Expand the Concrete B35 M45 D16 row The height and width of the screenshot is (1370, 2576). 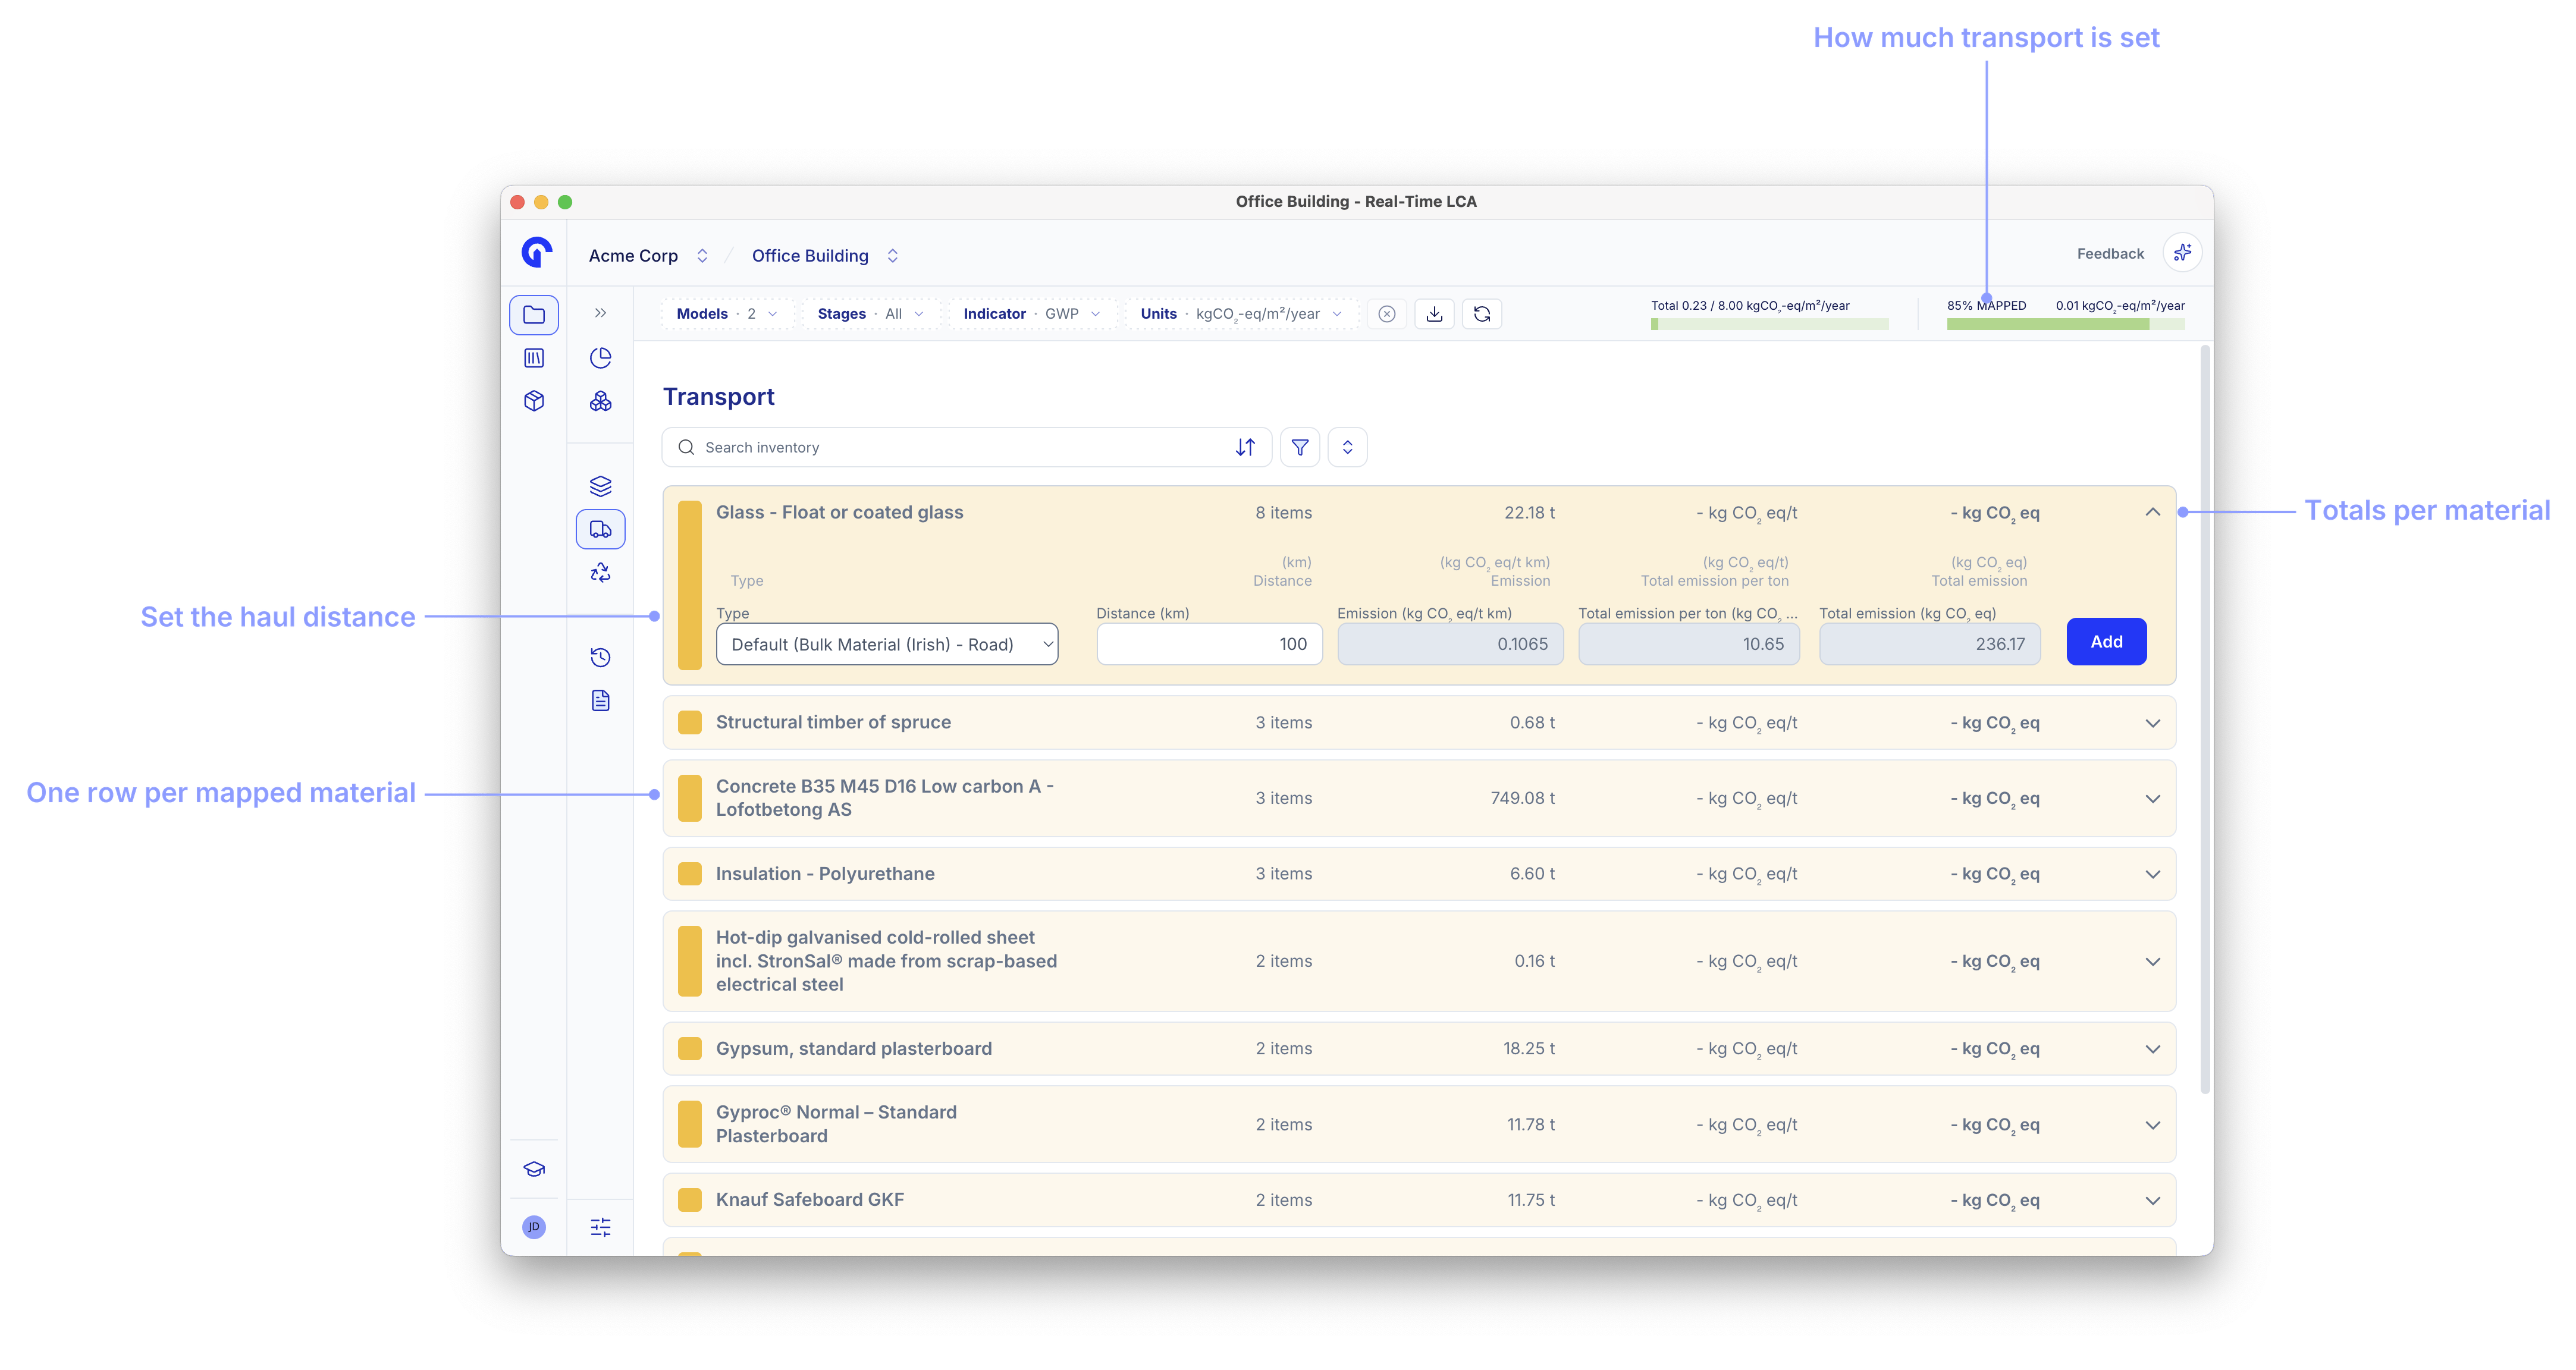click(x=2152, y=799)
